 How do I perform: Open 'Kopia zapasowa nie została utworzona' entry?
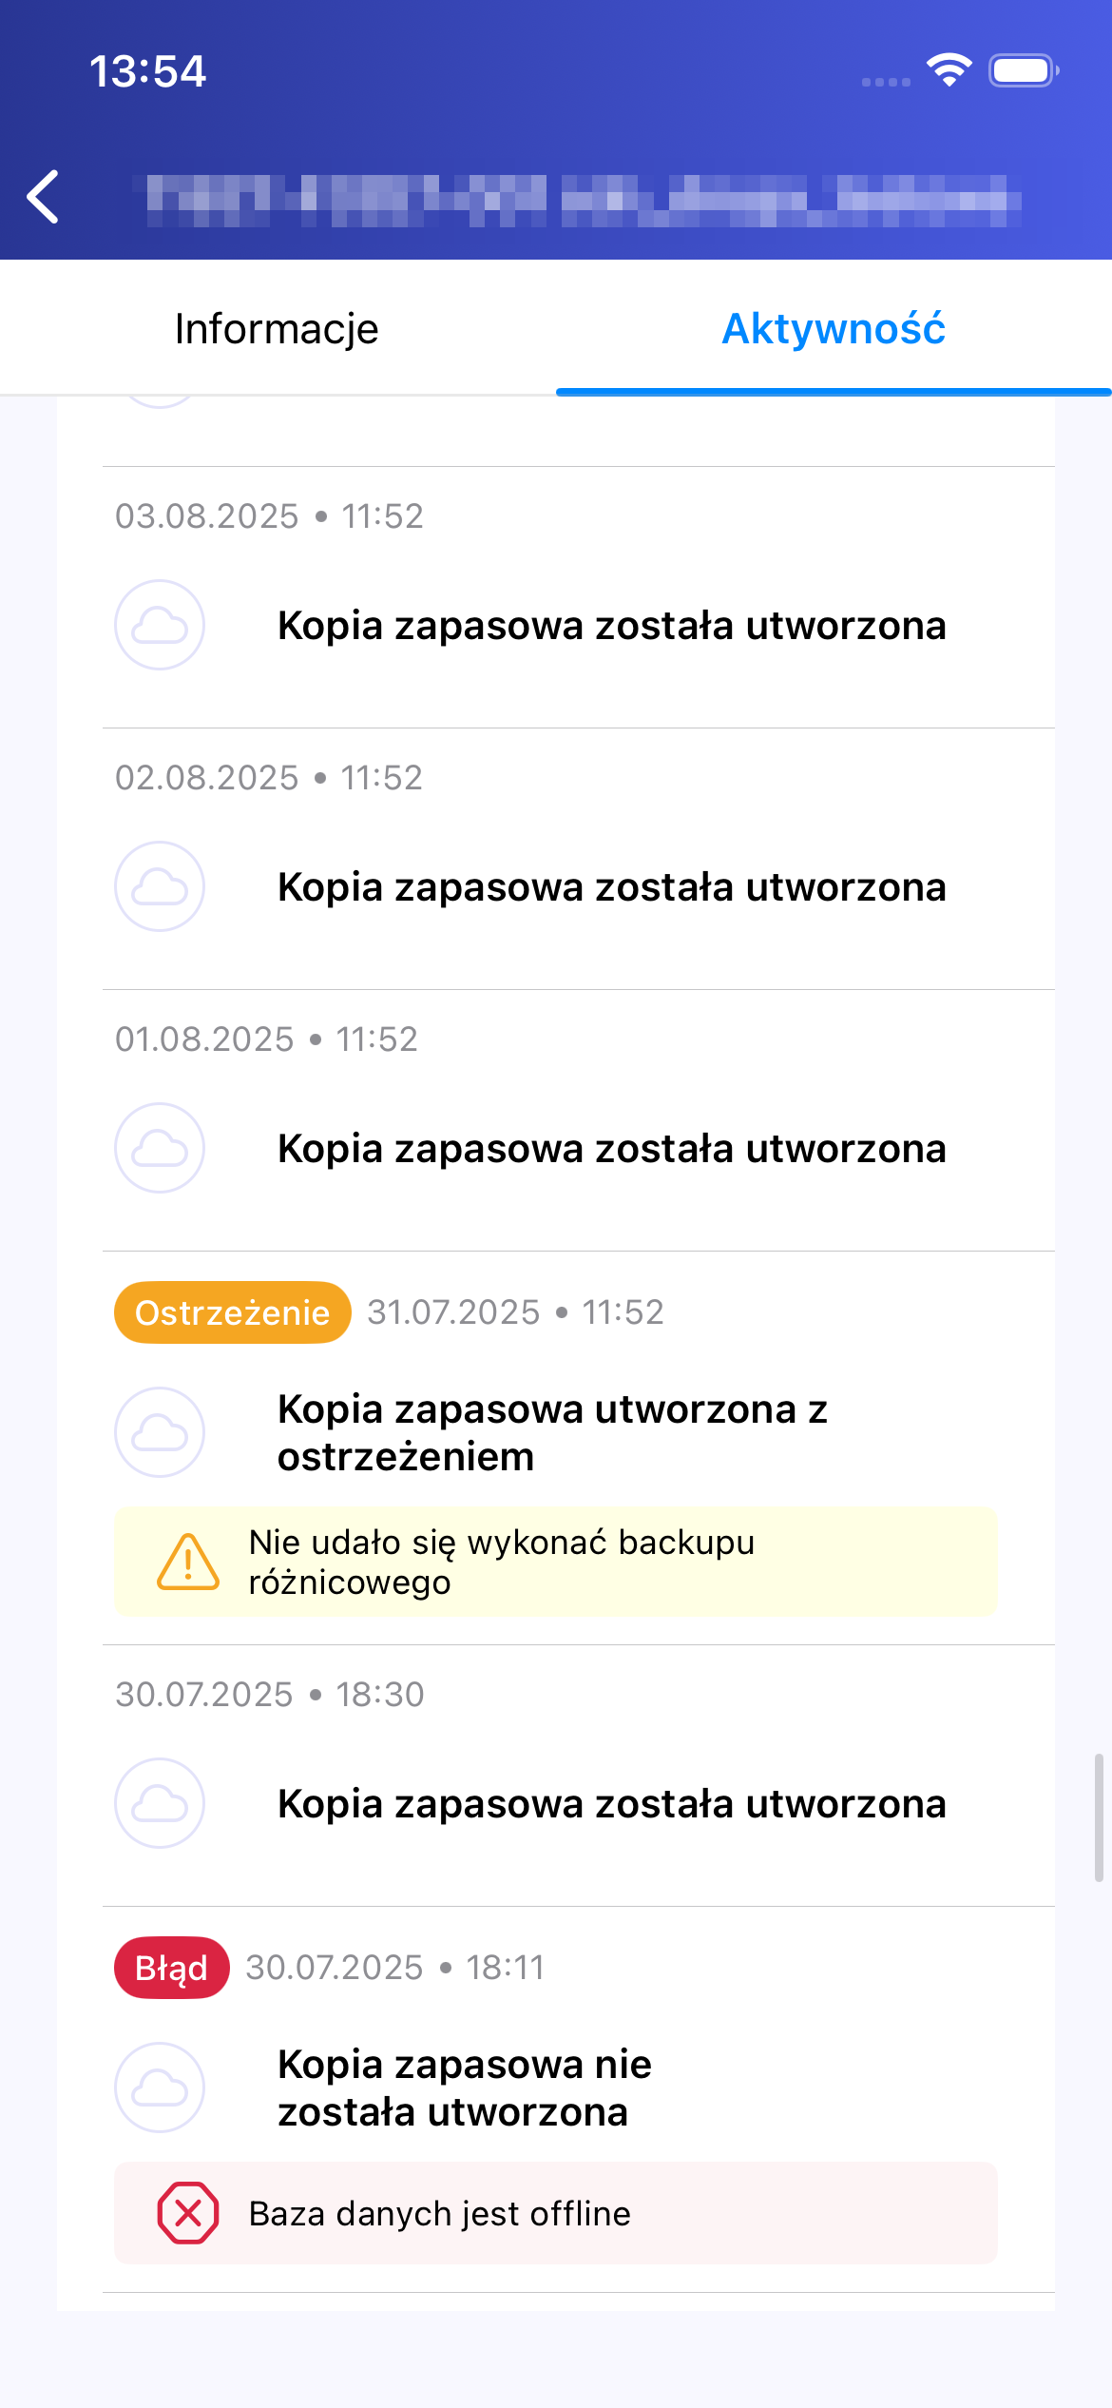(465, 2088)
